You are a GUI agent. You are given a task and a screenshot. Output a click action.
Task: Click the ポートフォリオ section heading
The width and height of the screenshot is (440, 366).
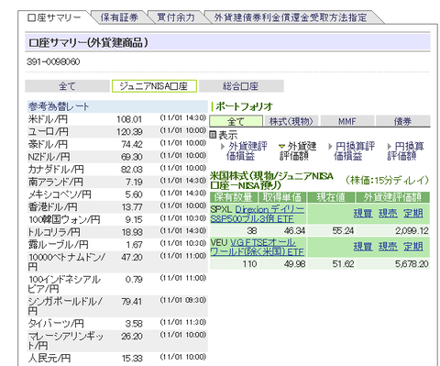coord(244,106)
